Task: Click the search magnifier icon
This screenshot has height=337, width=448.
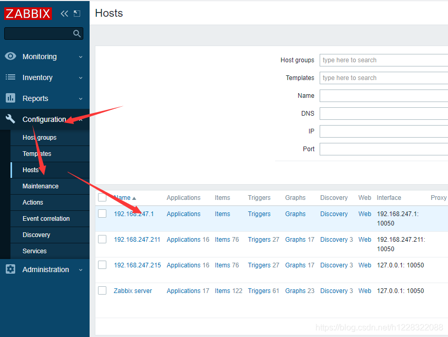Action: (x=77, y=33)
